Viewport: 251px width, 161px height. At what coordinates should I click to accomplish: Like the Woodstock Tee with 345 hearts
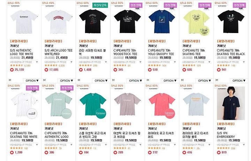pyautogui.click(x=115, y=70)
